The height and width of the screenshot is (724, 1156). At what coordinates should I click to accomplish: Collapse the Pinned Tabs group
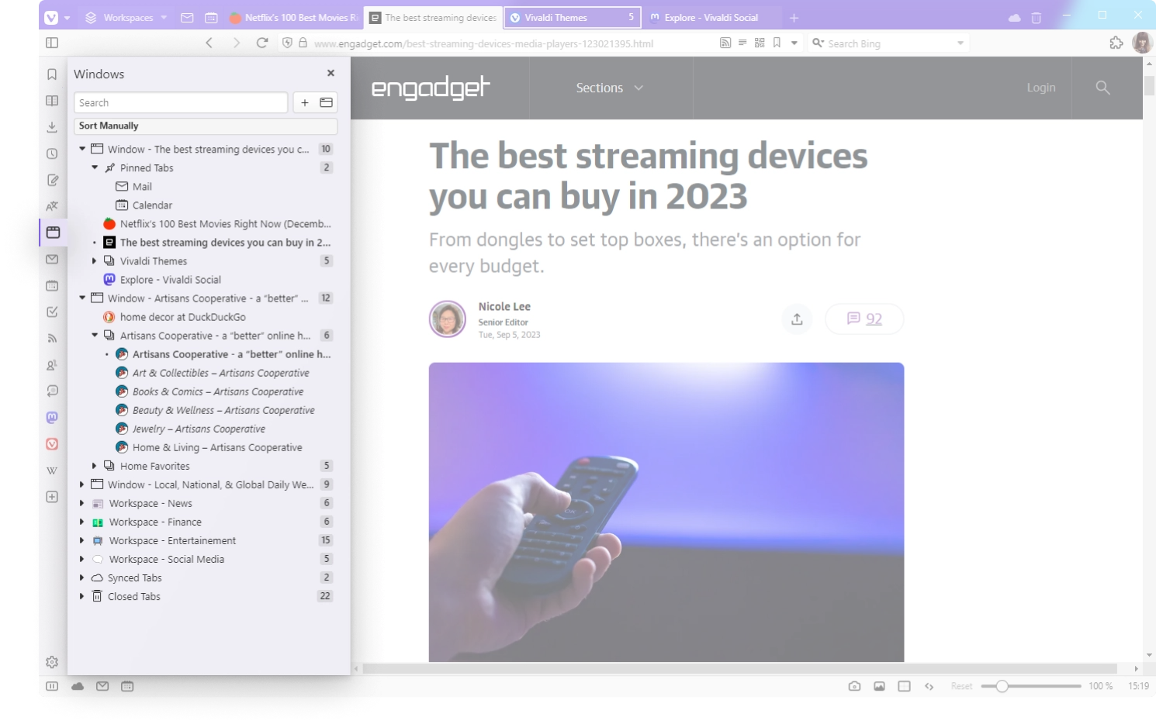coord(95,167)
